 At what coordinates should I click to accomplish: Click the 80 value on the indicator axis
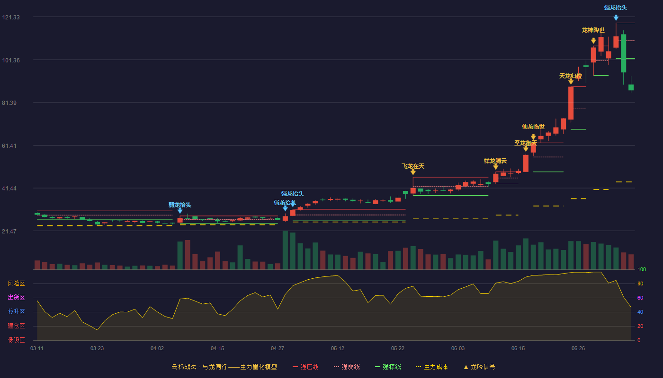640,284
